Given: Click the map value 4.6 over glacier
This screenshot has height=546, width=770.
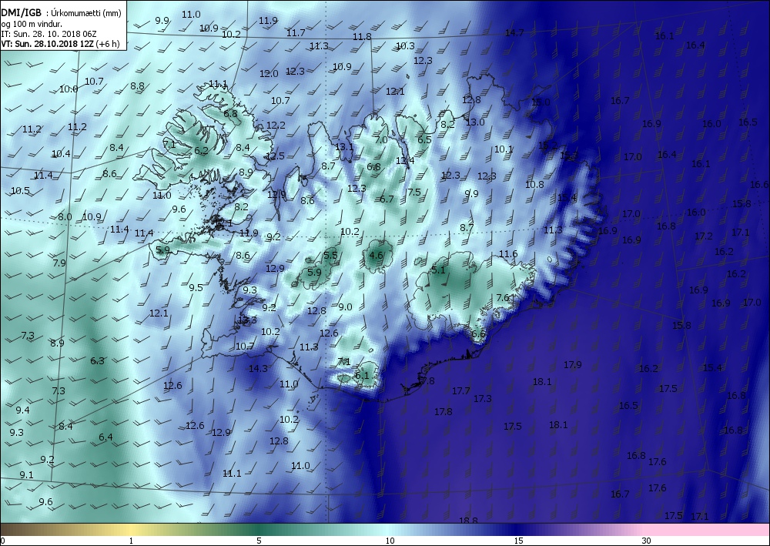Looking at the screenshot, I should 376,256.
